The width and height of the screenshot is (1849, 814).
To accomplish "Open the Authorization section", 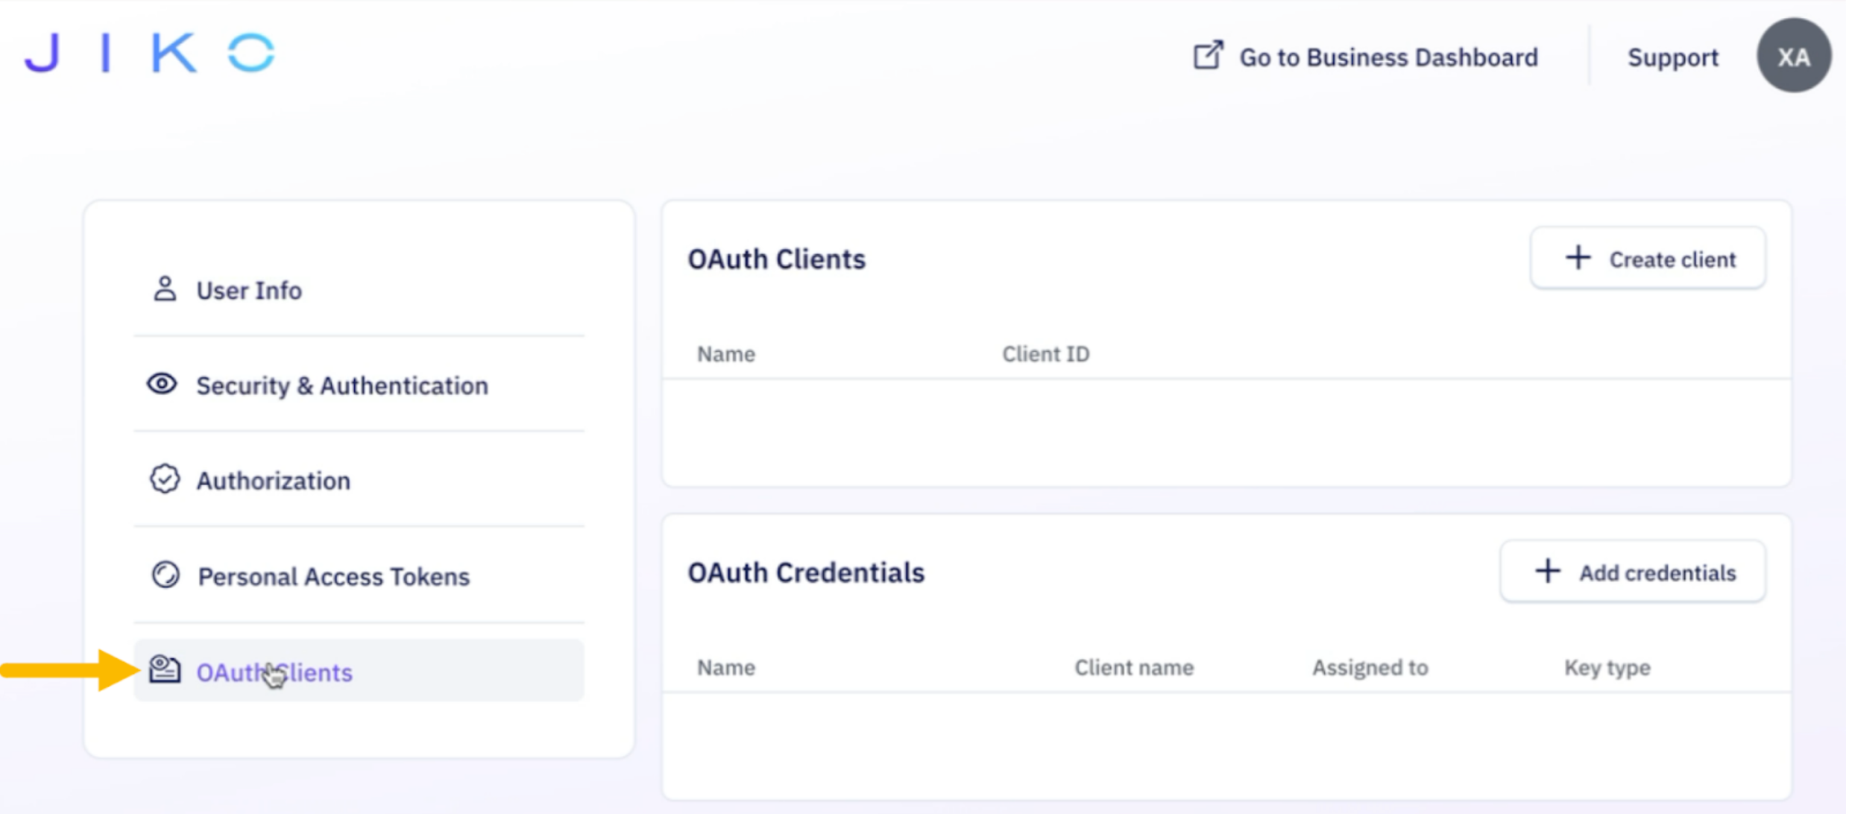I will 273,481.
